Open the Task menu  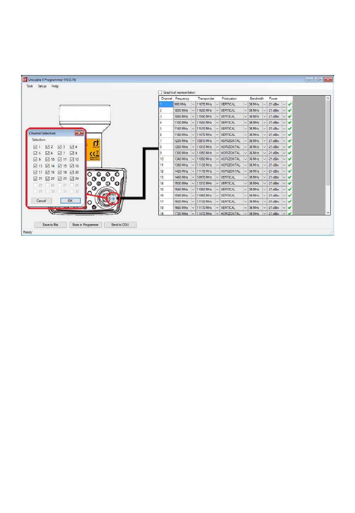30,86
